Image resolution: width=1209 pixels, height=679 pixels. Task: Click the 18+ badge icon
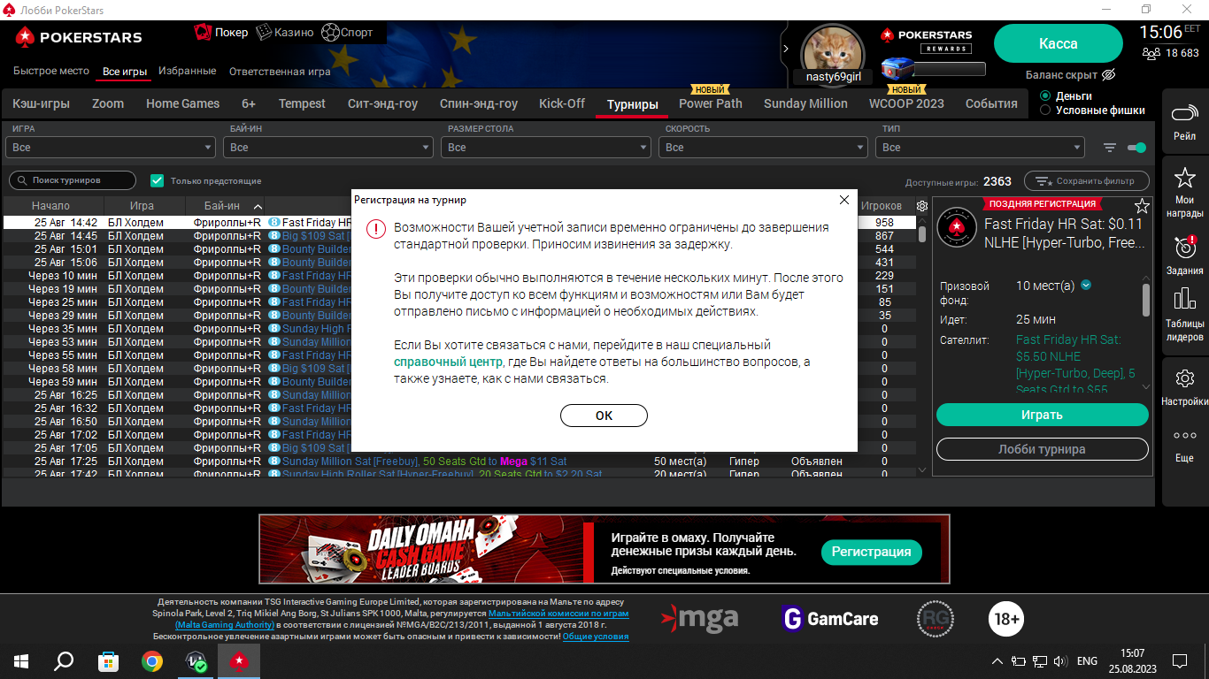[1006, 618]
